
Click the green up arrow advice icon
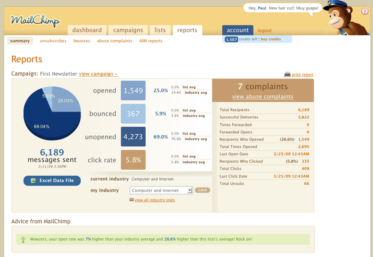[x=23, y=240]
